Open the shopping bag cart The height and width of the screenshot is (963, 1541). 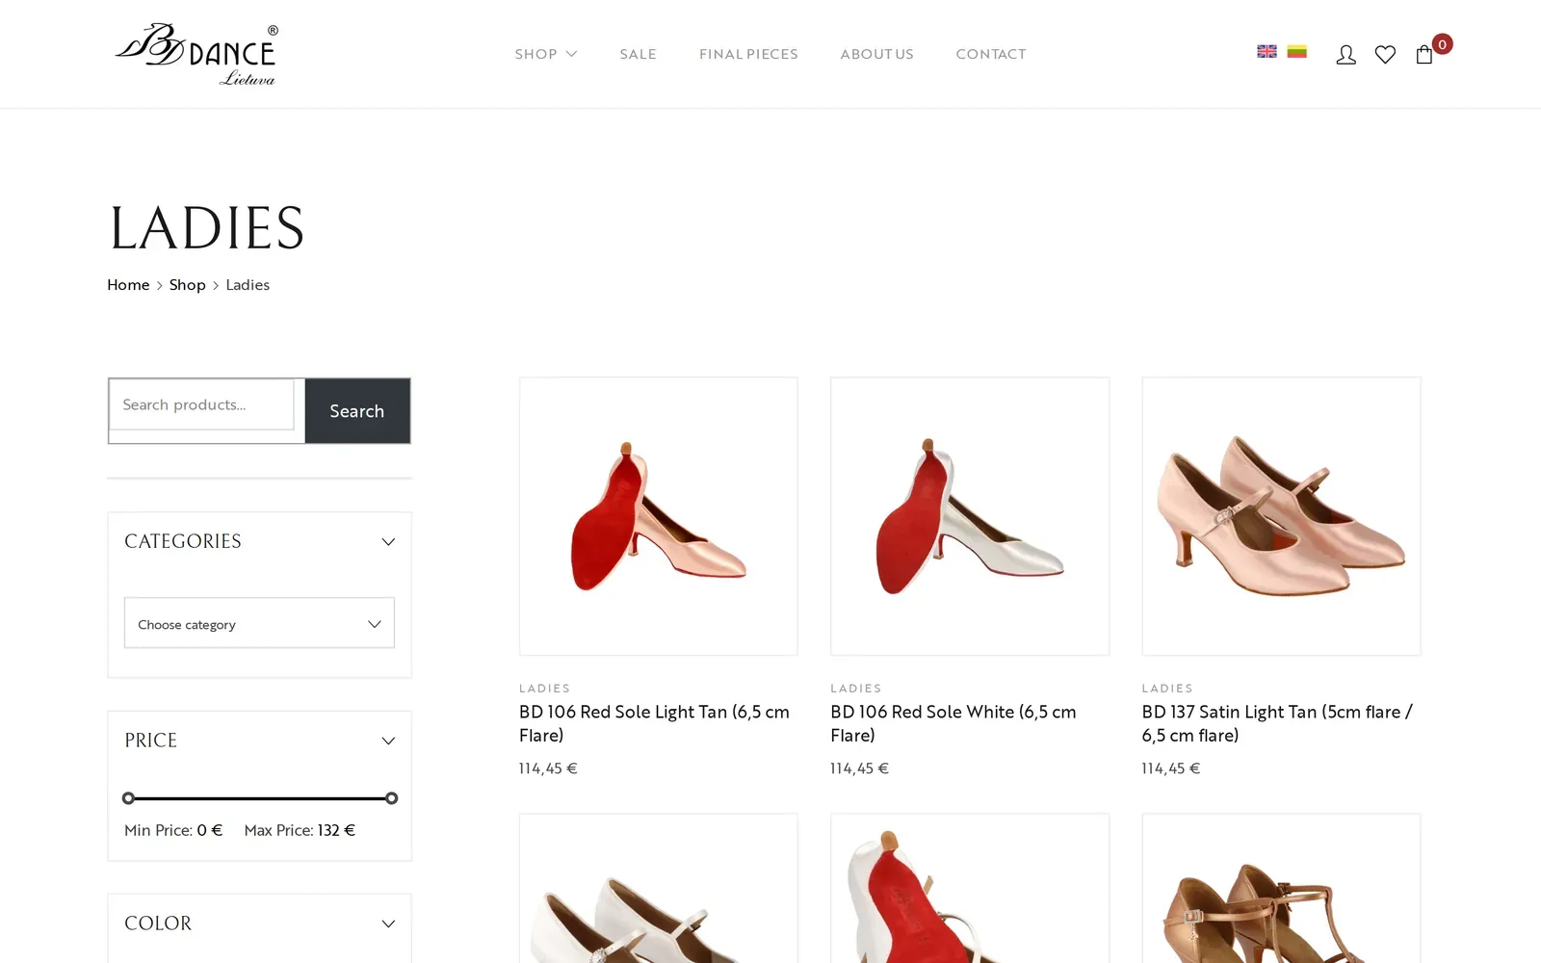pyautogui.click(x=1424, y=55)
